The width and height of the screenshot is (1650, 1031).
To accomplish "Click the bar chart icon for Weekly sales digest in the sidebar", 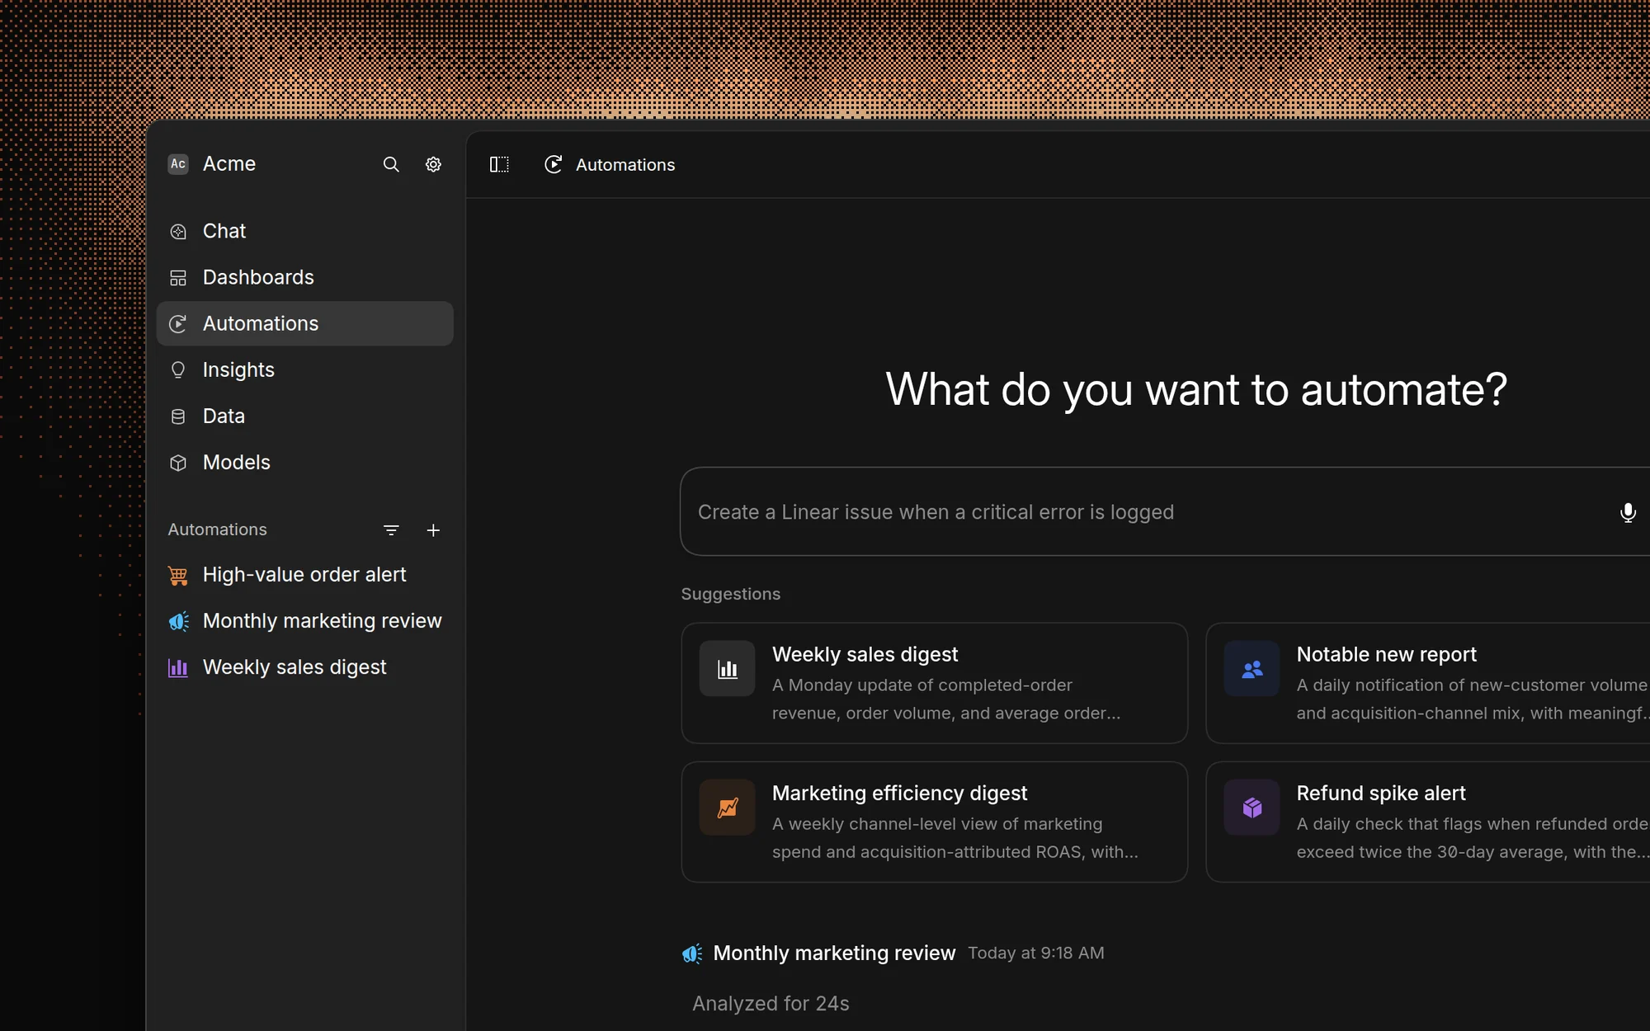I will click(178, 667).
